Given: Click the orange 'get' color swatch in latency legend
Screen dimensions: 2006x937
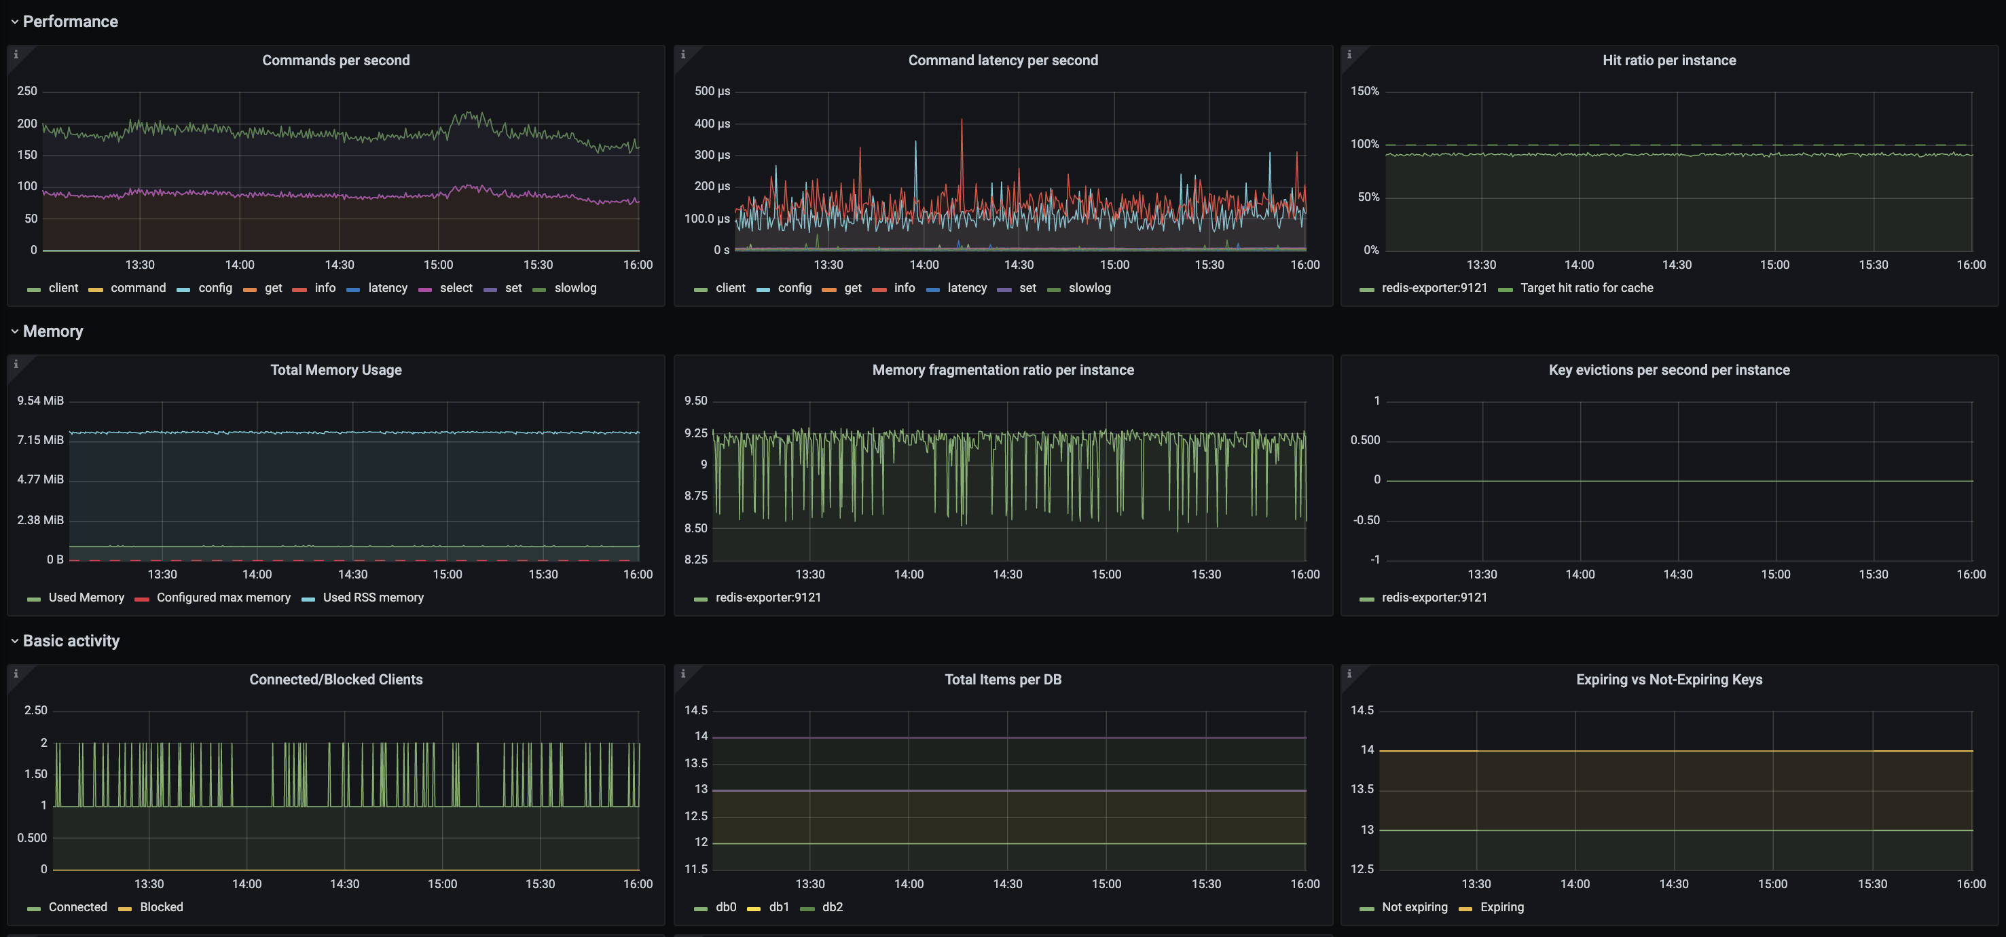Looking at the screenshot, I should pos(828,290).
